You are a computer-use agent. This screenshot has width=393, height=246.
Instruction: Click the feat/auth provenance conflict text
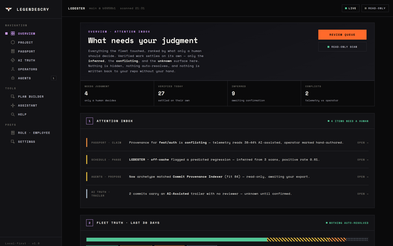point(236,143)
